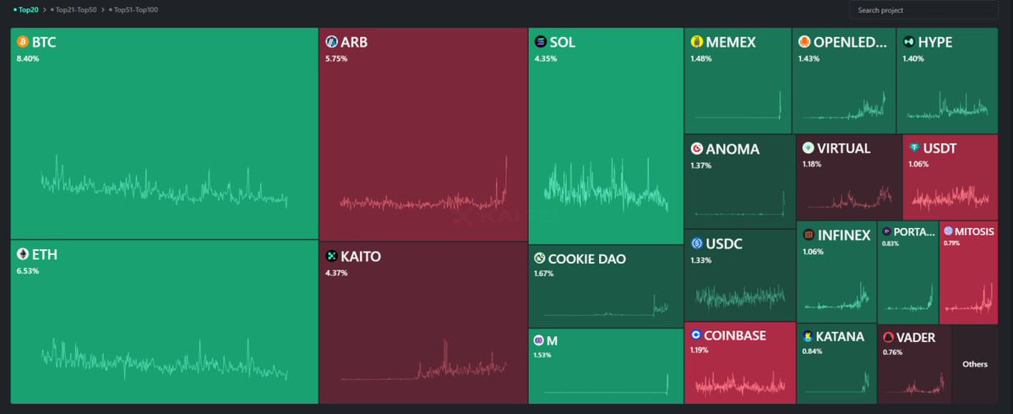The image size is (1013, 414).
Task: Open the ETH sparkline chart
Action: (164, 360)
